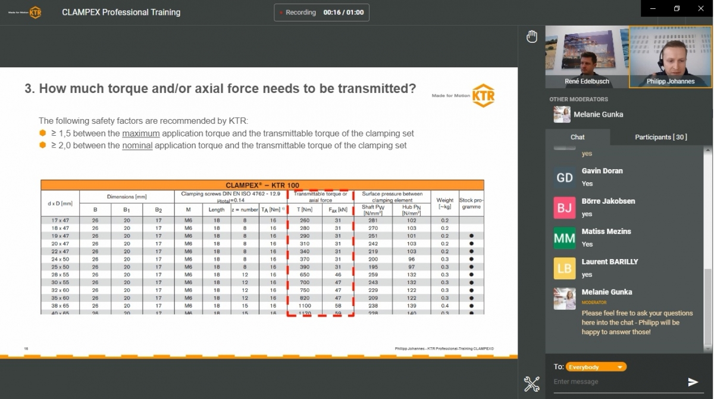
Task: Open the tools wrench icon
Action: (x=531, y=384)
